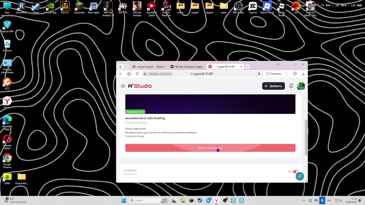
Task: Open the Steam desktop shortcut
Action: click(x=36, y=8)
